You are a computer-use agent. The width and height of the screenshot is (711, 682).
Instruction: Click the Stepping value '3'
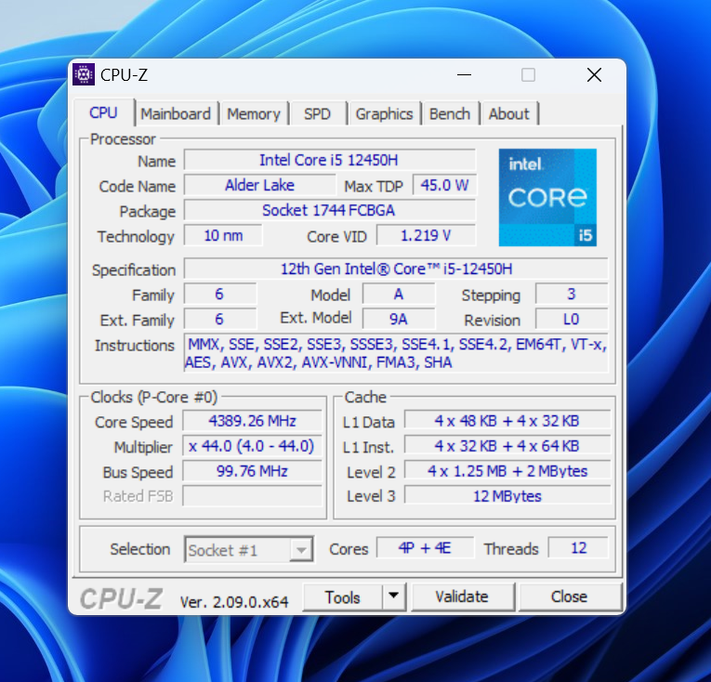(572, 295)
